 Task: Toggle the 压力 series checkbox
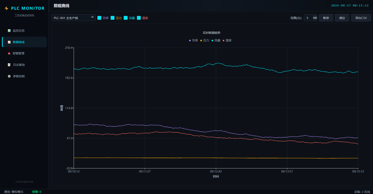click(x=112, y=18)
